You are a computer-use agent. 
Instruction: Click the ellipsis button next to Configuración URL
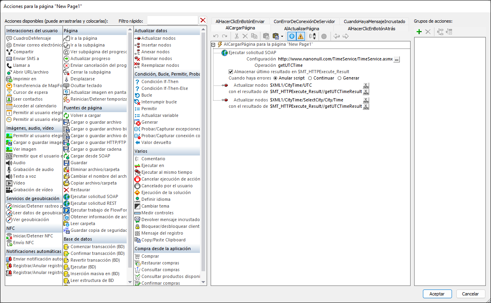pos(397,59)
